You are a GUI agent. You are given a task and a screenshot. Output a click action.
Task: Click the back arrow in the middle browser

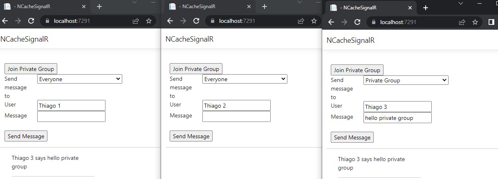pyautogui.click(x=170, y=21)
